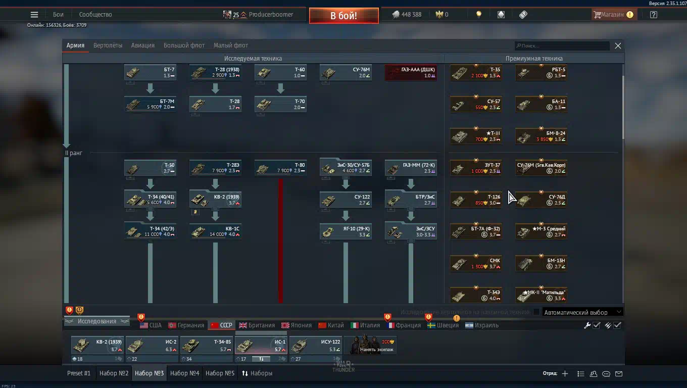Switch to the Малый флот tab
687x388 pixels.
click(231, 45)
